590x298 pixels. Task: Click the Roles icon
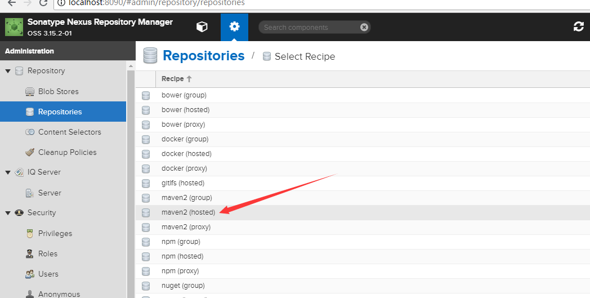pyautogui.click(x=30, y=253)
